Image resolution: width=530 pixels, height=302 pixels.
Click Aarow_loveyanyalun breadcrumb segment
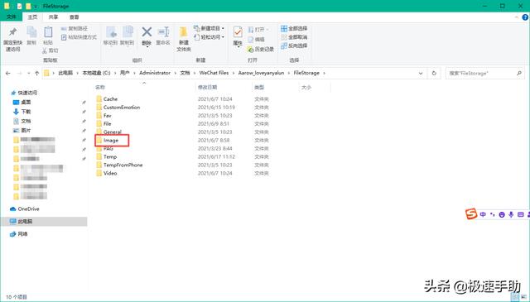tap(261, 73)
